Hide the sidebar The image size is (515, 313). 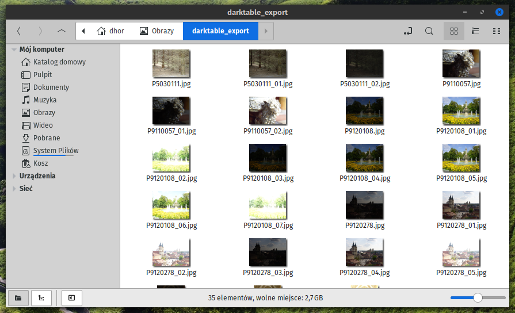[x=71, y=298]
